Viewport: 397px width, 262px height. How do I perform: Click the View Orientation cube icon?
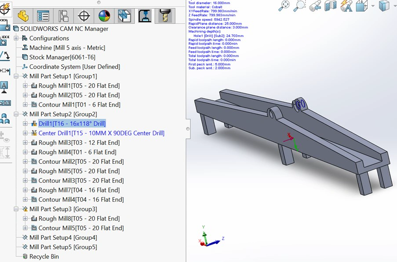[x=361, y=6]
